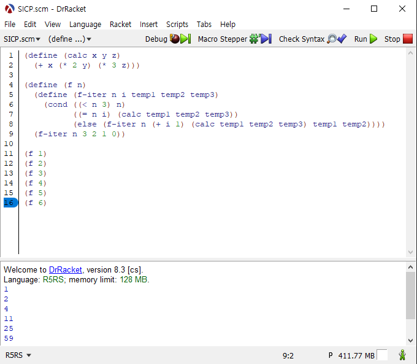Open the SICP.scm file dropdown
Viewport: 417px width, 364px height.
(22, 39)
